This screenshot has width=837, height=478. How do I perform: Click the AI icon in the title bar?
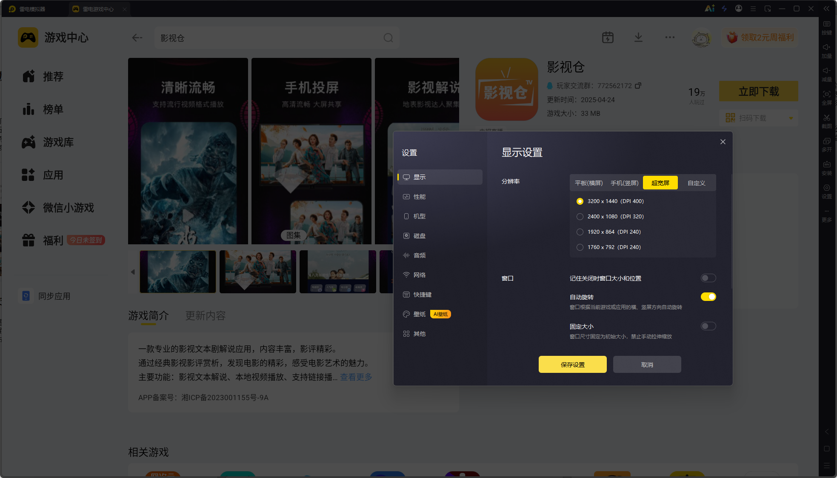(709, 9)
